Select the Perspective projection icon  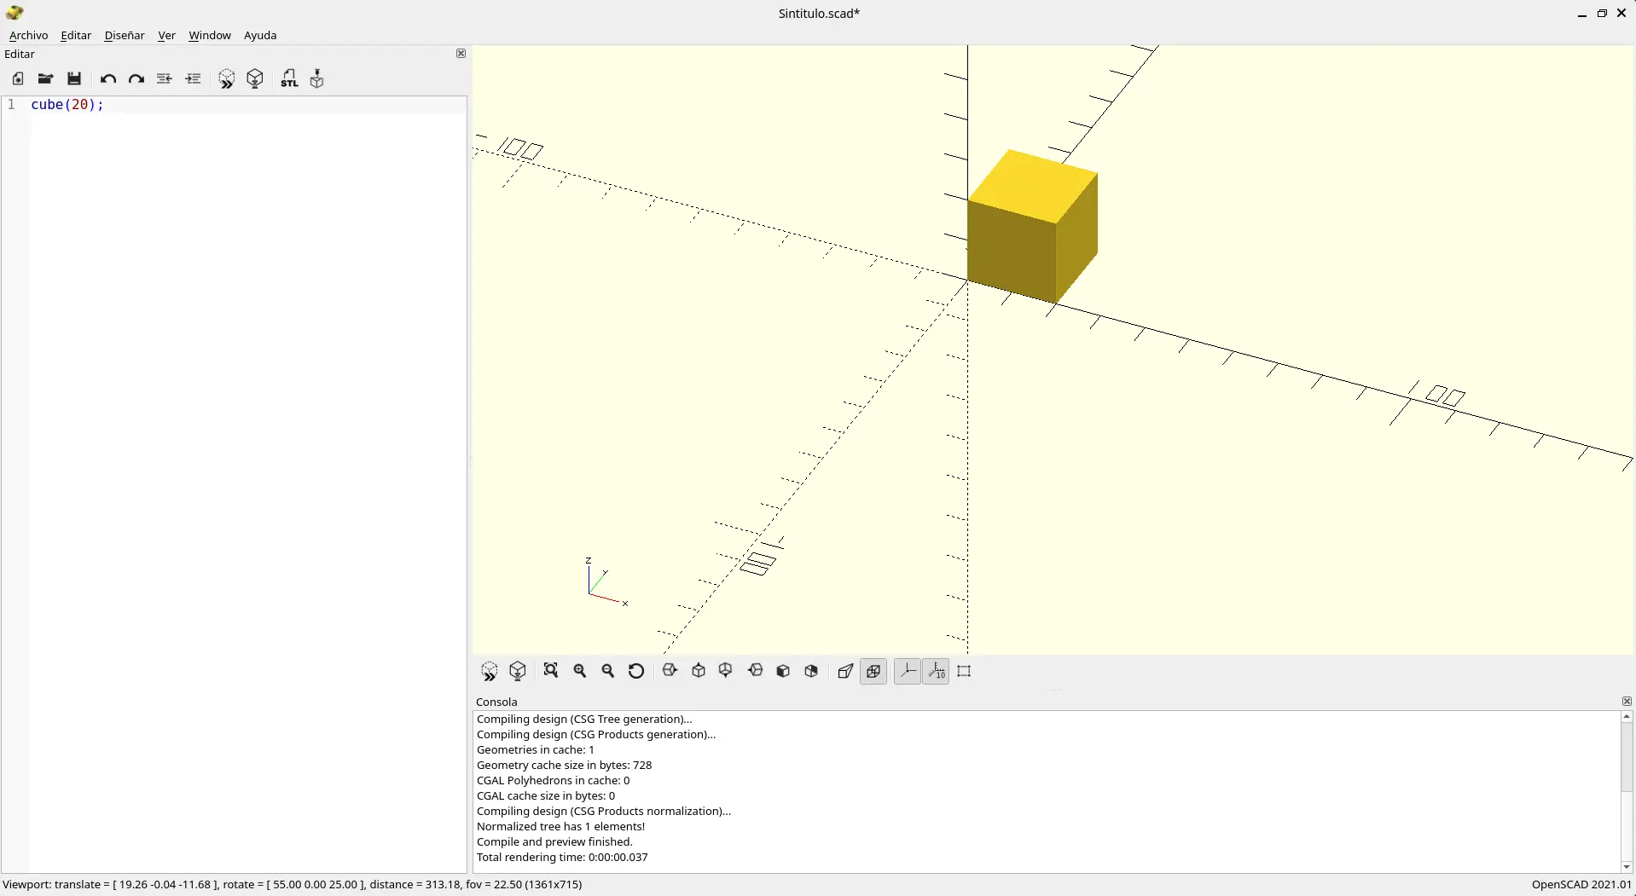click(x=845, y=671)
